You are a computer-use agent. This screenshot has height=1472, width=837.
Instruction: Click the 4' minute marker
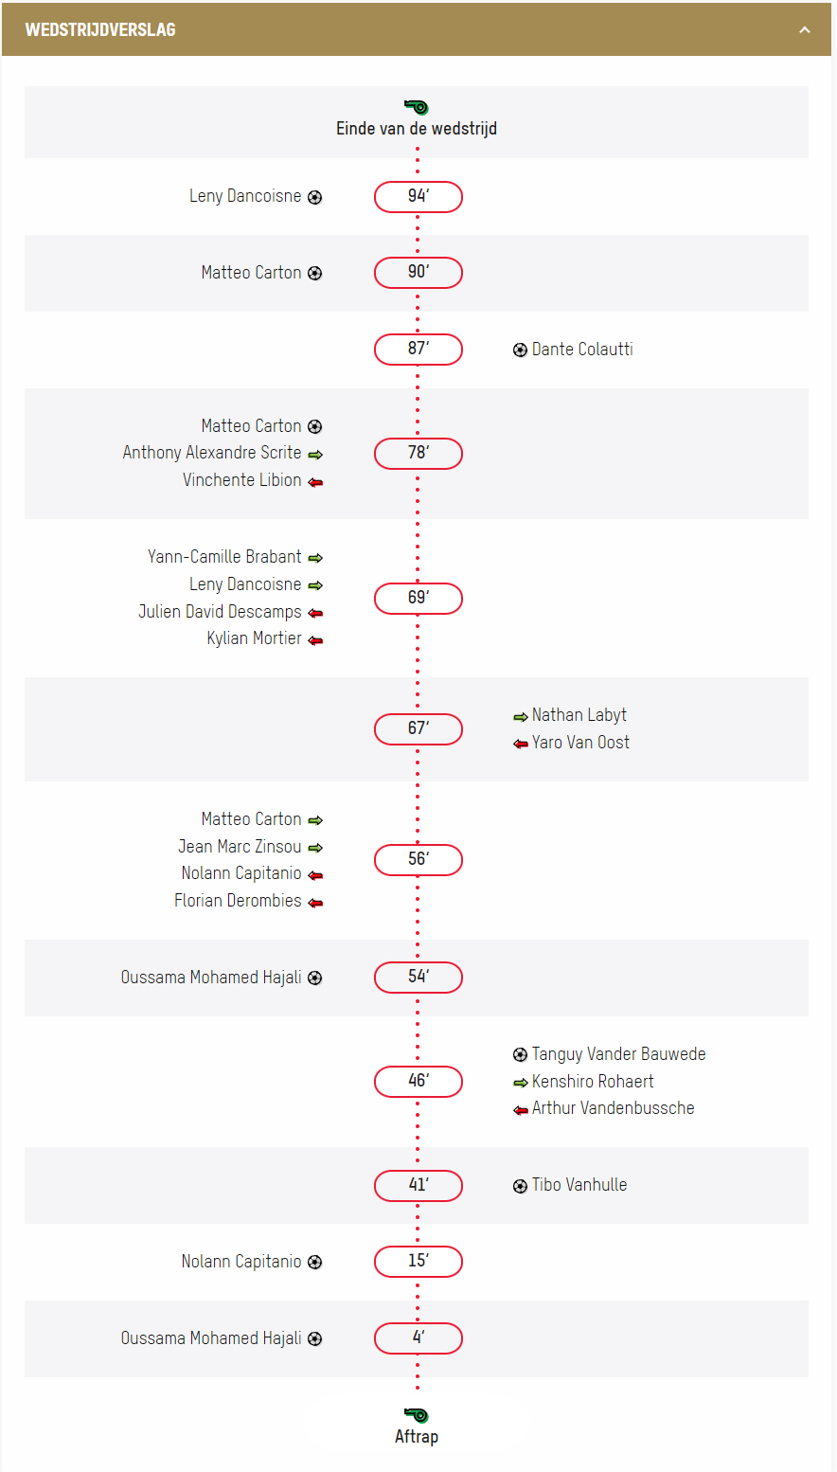click(x=418, y=1338)
